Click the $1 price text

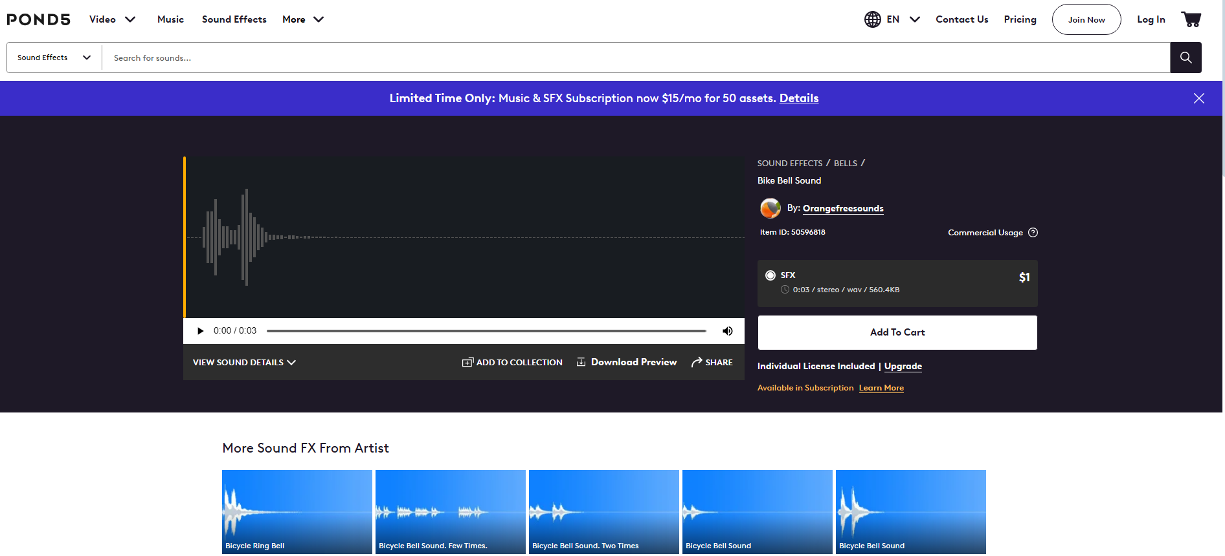coord(1024,277)
